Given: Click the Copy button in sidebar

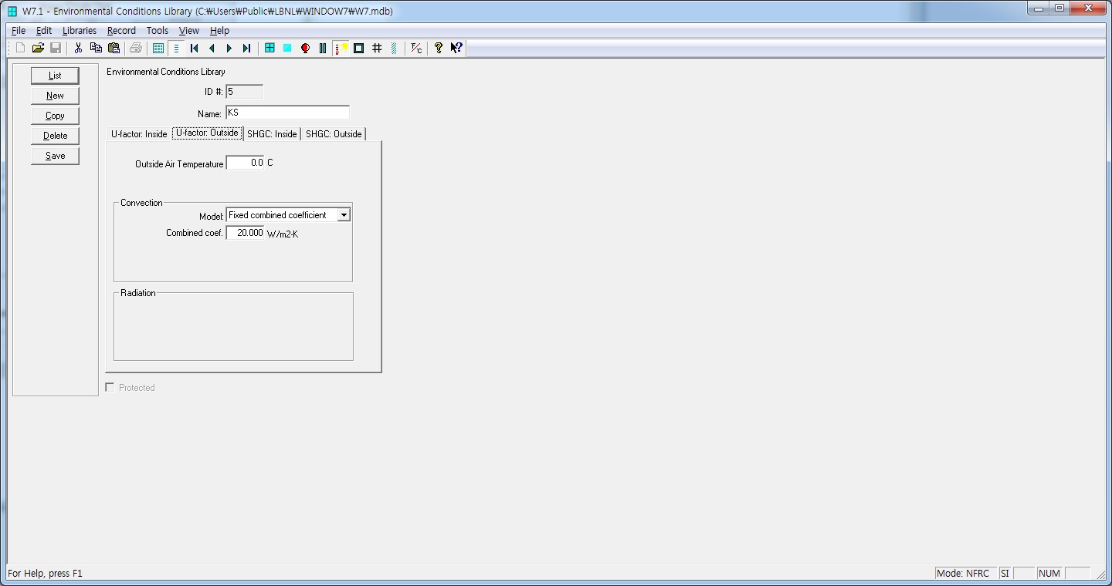Looking at the screenshot, I should point(55,116).
